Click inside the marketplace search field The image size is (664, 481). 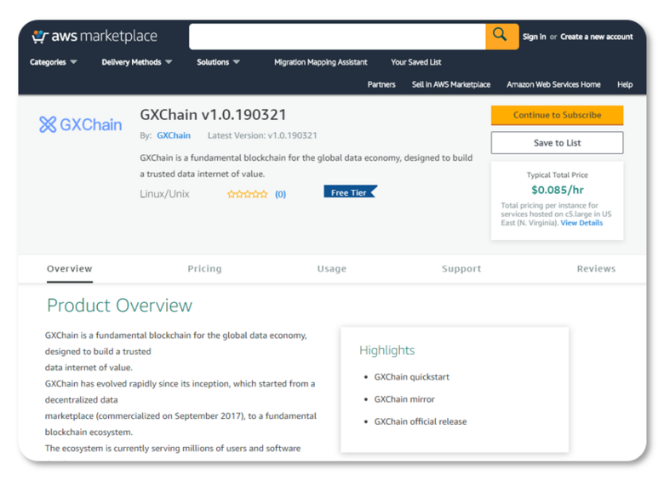coord(337,37)
